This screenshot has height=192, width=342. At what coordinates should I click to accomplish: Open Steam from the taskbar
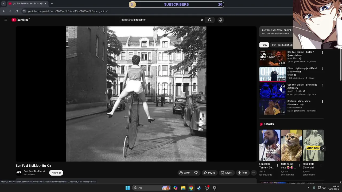199,188
